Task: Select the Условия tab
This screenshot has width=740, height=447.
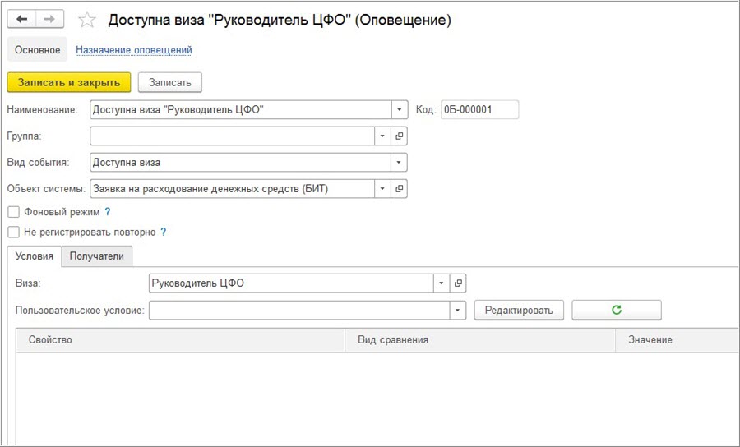Action: [34, 256]
